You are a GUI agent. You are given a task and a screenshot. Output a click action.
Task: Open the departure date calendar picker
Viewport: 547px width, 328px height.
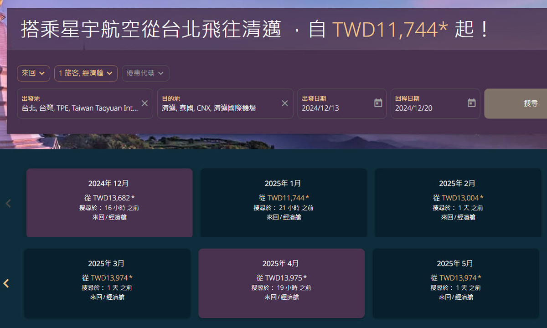tap(378, 103)
